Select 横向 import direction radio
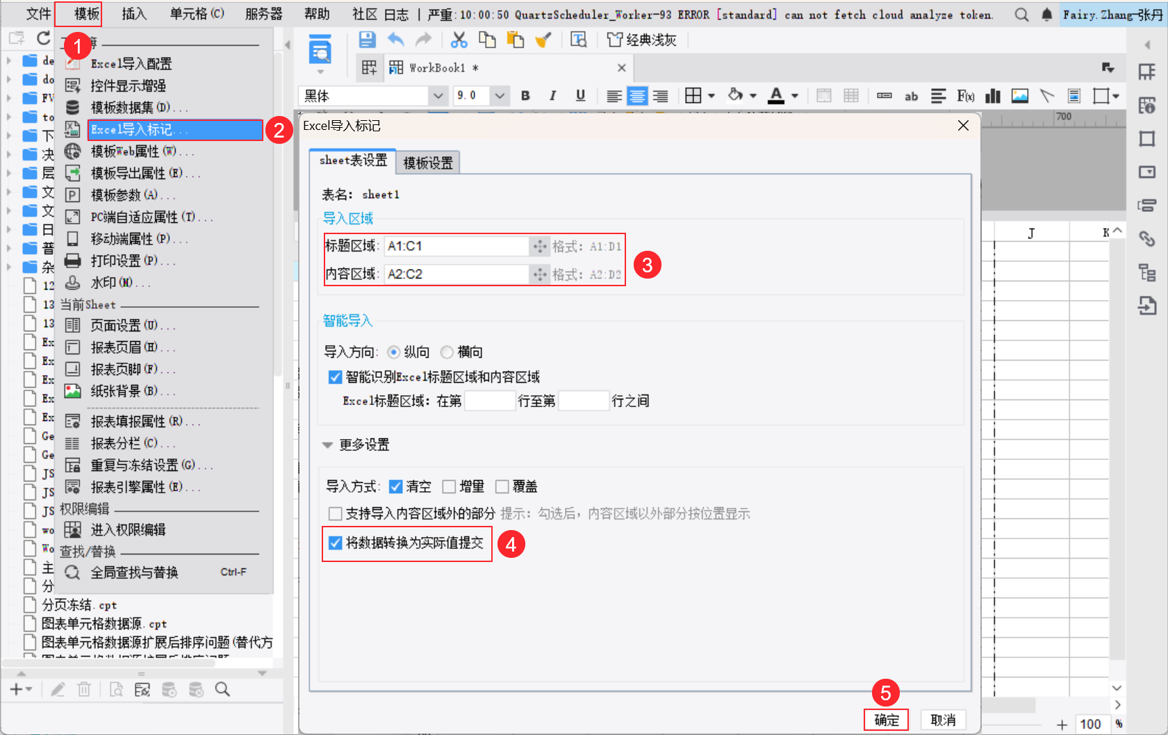 [x=447, y=352]
